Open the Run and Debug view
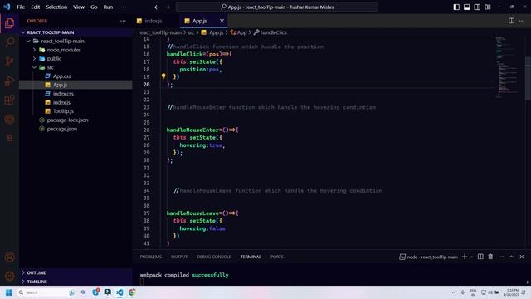 coord(9,81)
